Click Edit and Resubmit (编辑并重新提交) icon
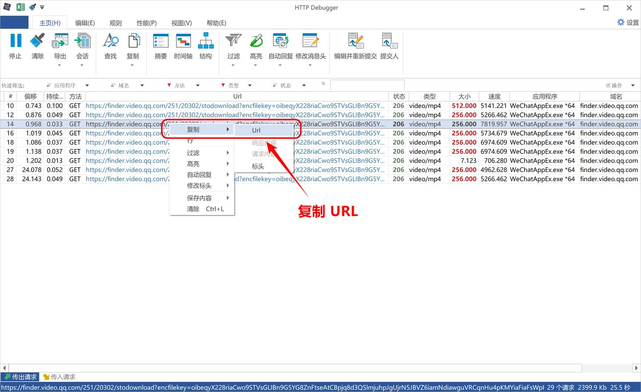 click(x=356, y=41)
